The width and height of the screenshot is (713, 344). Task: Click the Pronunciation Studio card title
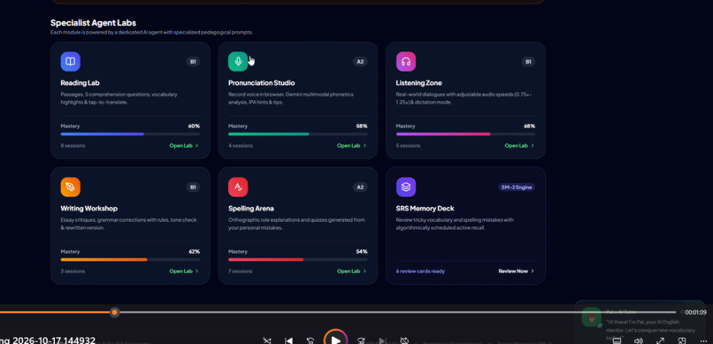coord(262,83)
